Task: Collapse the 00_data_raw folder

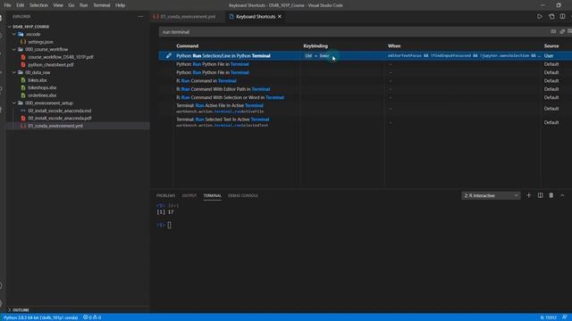Action: point(14,72)
